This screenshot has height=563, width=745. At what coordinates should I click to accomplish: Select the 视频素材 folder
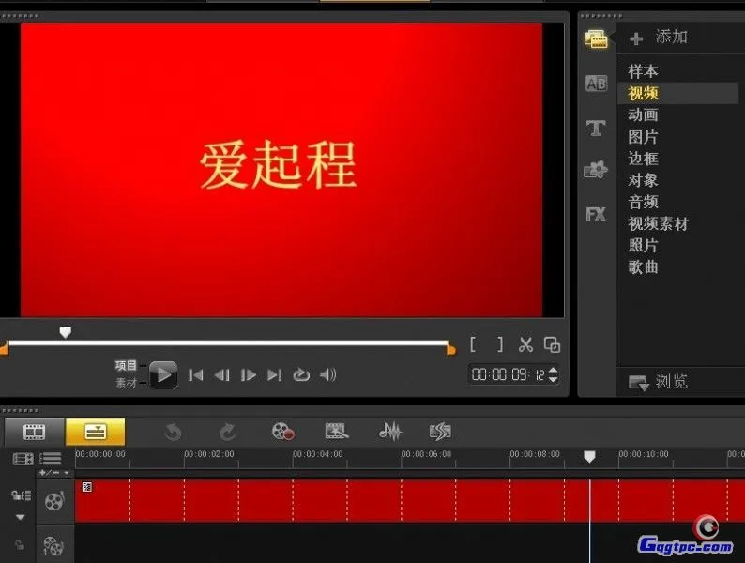coord(658,223)
